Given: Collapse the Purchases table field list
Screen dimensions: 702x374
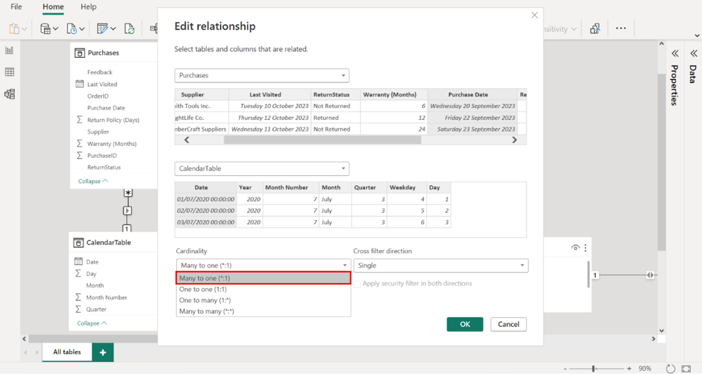Looking at the screenshot, I should click(x=93, y=181).
